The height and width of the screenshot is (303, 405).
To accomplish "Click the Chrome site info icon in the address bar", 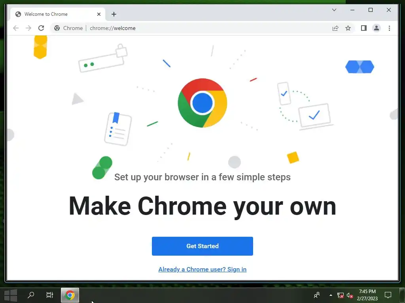I will 57,28.
